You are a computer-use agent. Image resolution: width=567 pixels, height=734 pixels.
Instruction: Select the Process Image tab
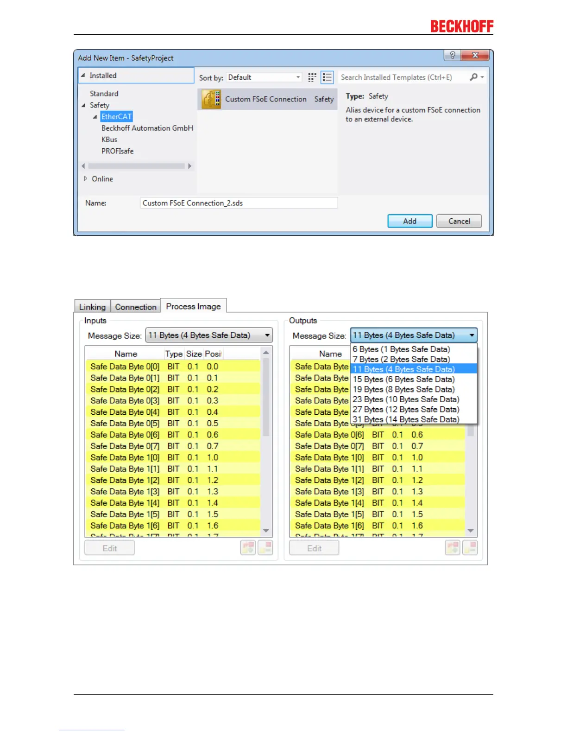pyautogui.click(x=193, y=306)
